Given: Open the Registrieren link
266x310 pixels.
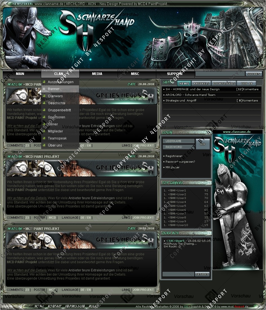Looking at the screenshot, I should (174, 156).
